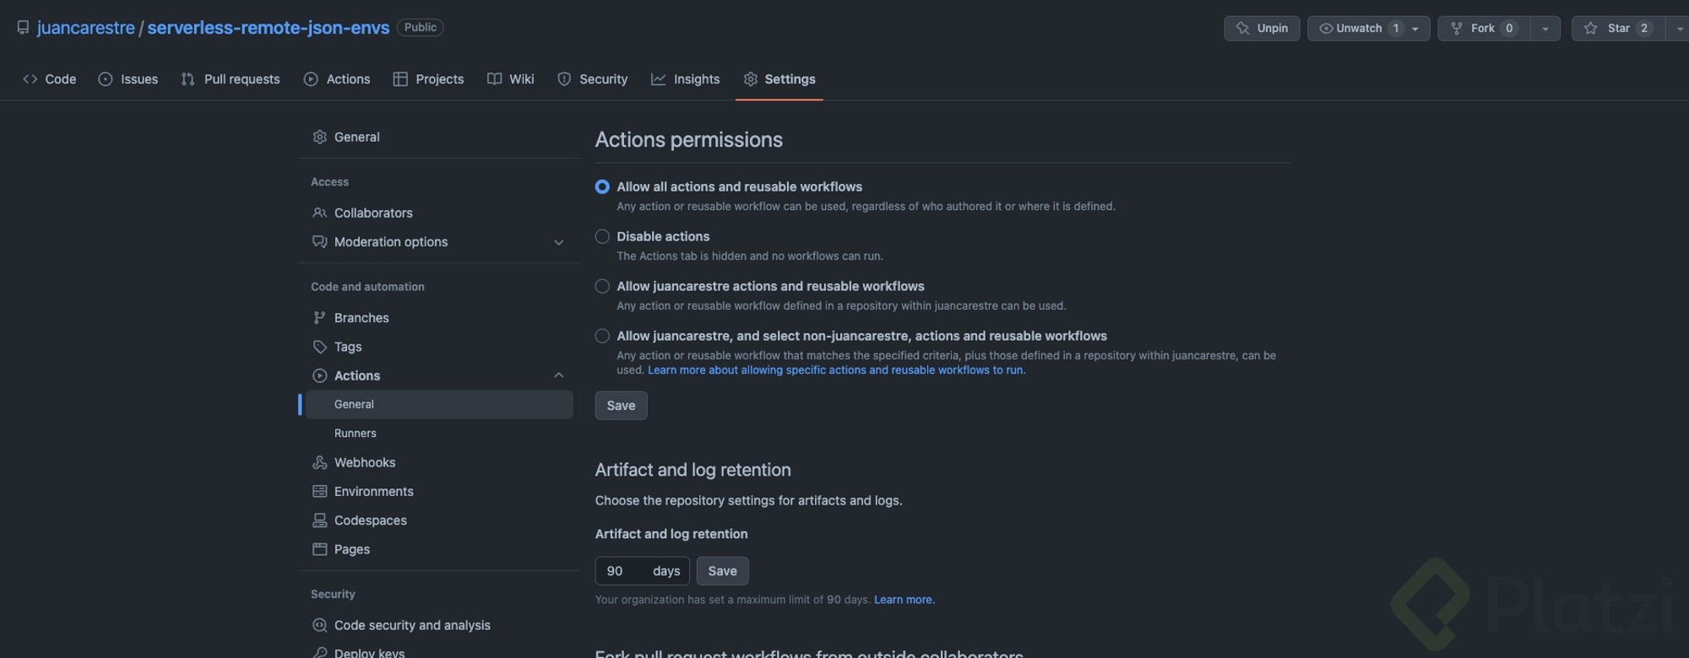Viewport: 1689px width, 658px height.
Task: Select General under sidebar Actions
Action: point(439,405)
